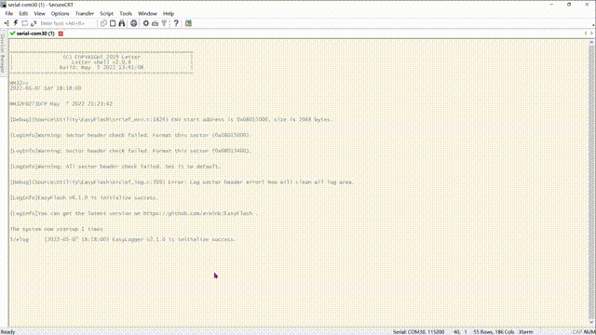Click the EasyLogger initialize success line
This screenshot has width=596, height=335.
point(123,240)
